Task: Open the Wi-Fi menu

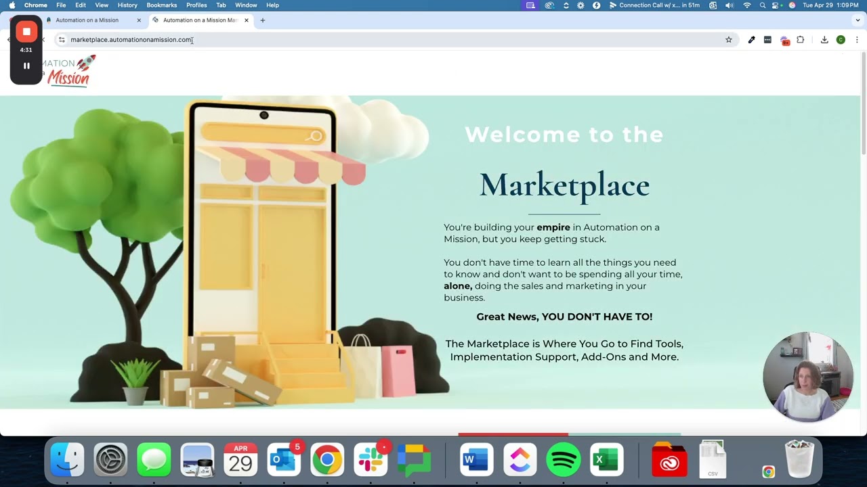Action: (x=747, y=5)
